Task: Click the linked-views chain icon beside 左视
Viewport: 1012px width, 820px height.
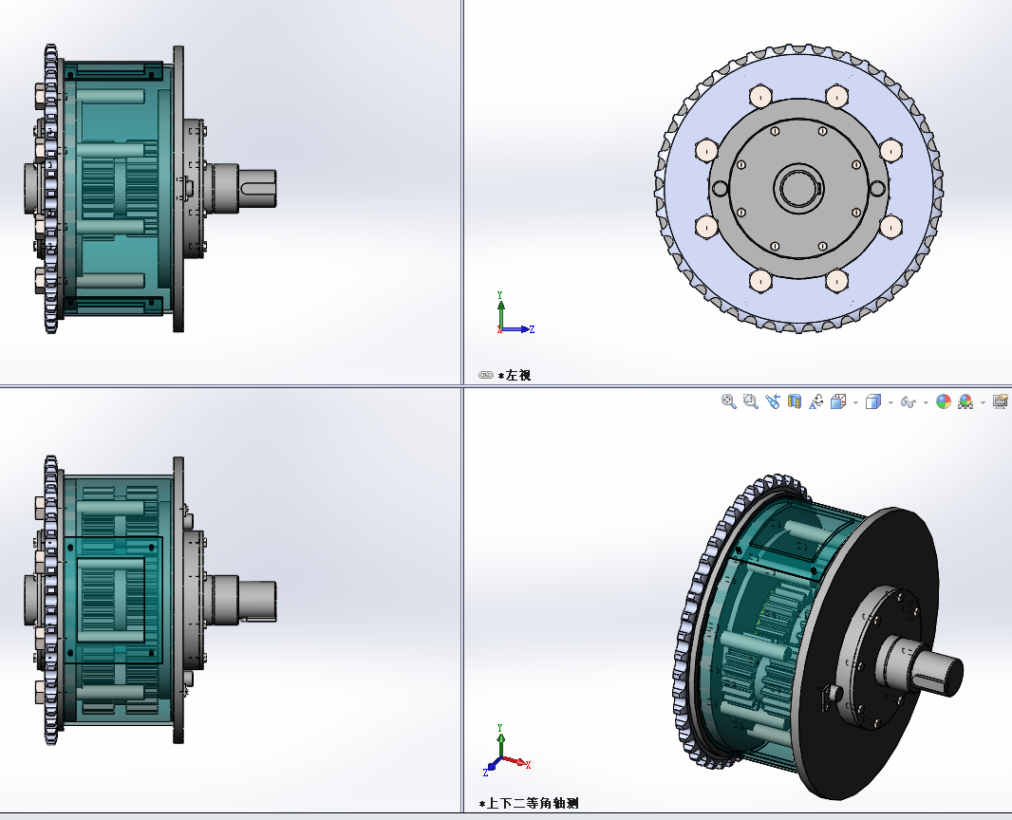Action: pos(486,375)
